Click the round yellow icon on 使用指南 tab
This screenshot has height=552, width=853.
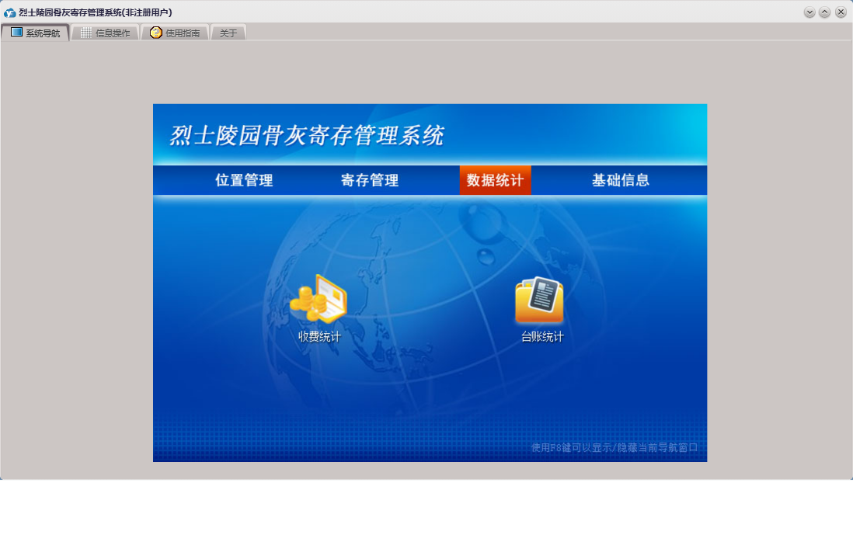point(156,33)
